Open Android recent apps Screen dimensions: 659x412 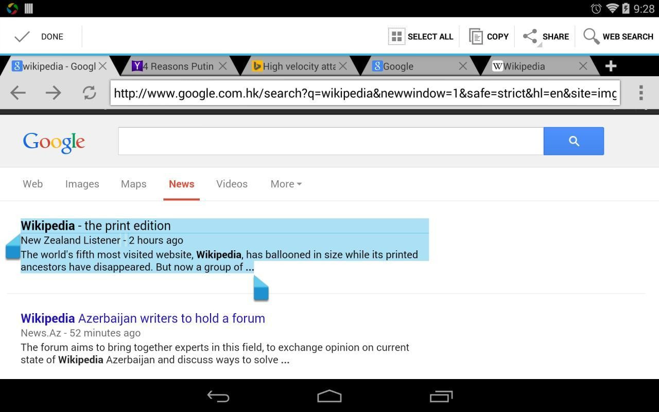pos(441,396)
